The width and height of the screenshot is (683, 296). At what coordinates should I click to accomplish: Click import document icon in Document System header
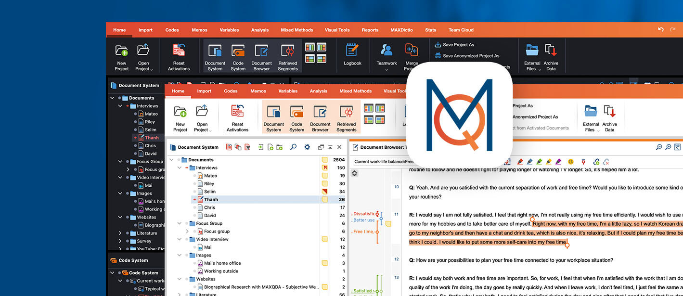pos(260,147)
